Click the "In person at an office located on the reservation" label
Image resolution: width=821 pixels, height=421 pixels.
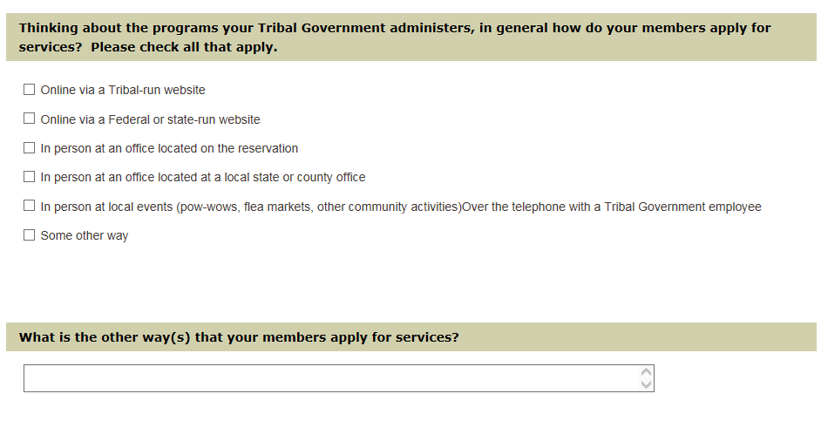pos(169,148)
